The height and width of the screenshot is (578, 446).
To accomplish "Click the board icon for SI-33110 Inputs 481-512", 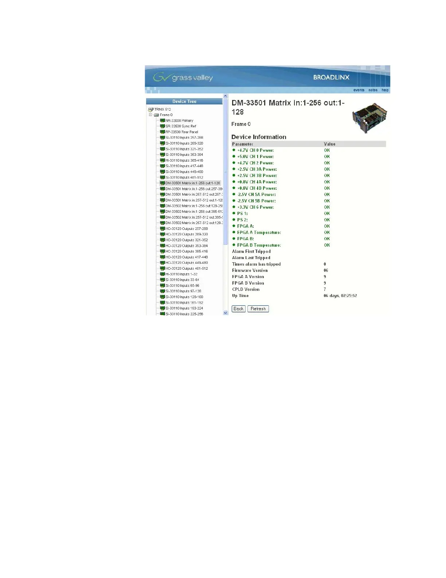I will 163,177.
